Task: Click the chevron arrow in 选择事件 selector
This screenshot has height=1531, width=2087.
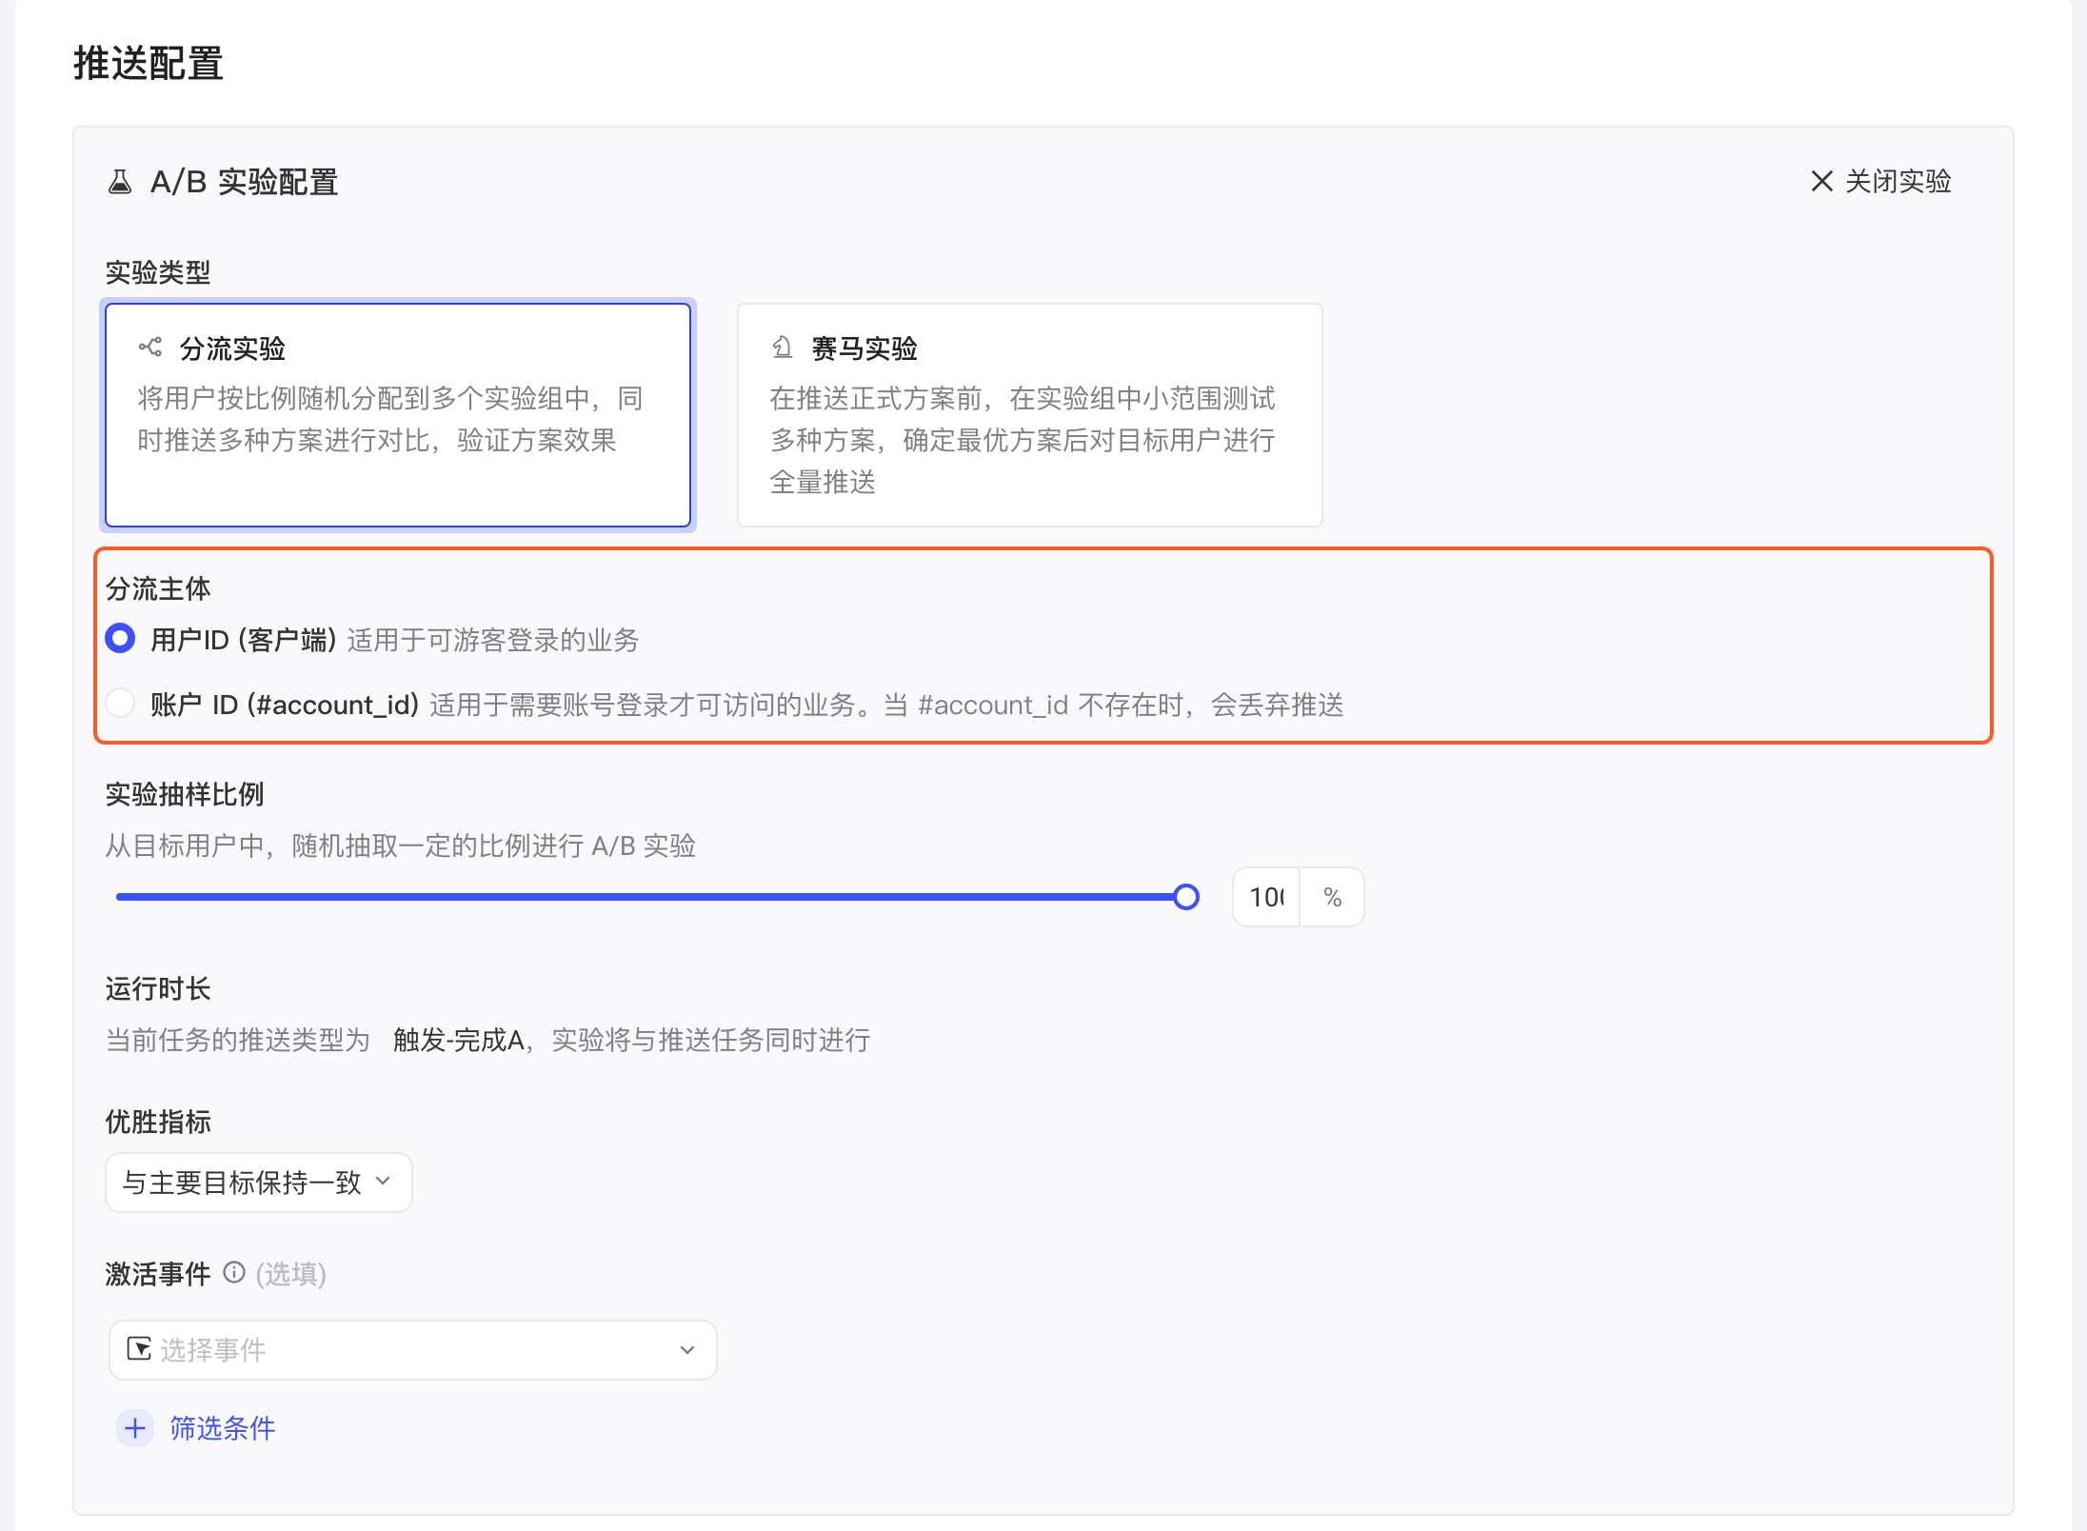Action: pyautogui.click(x=687, y=1350)
